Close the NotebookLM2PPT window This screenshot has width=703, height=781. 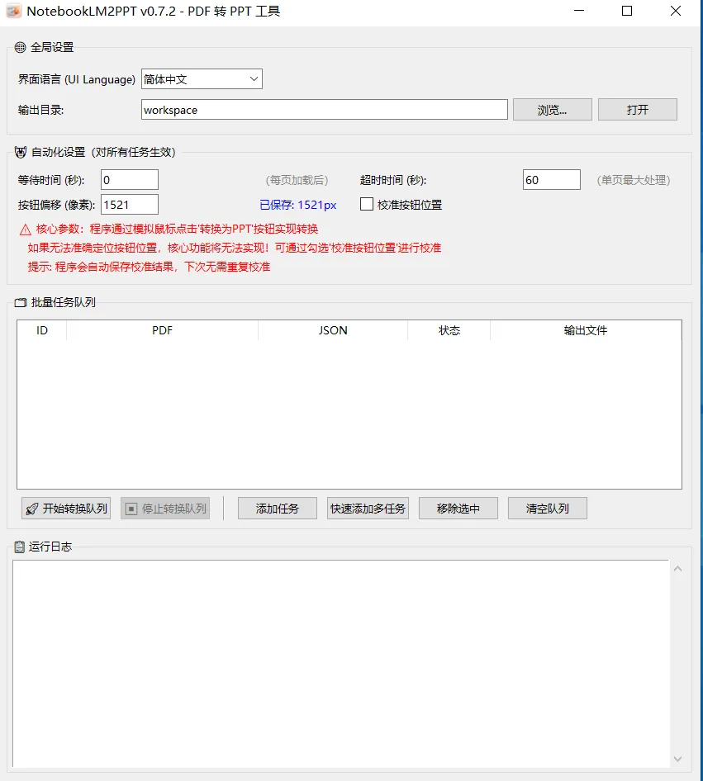pyautogui.click(x=676, y=11)
